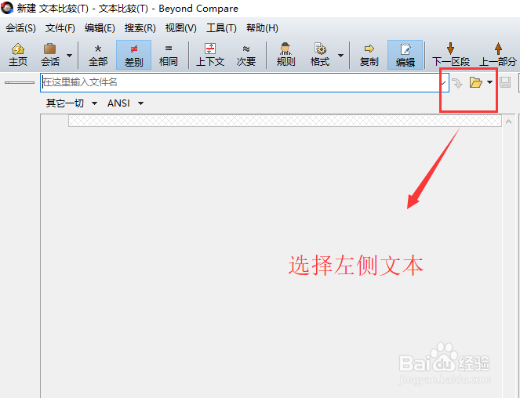Viewport: 520px width, 398px height.
Task: Show 全部 (all) lines
Action: (x=98, y=55)
